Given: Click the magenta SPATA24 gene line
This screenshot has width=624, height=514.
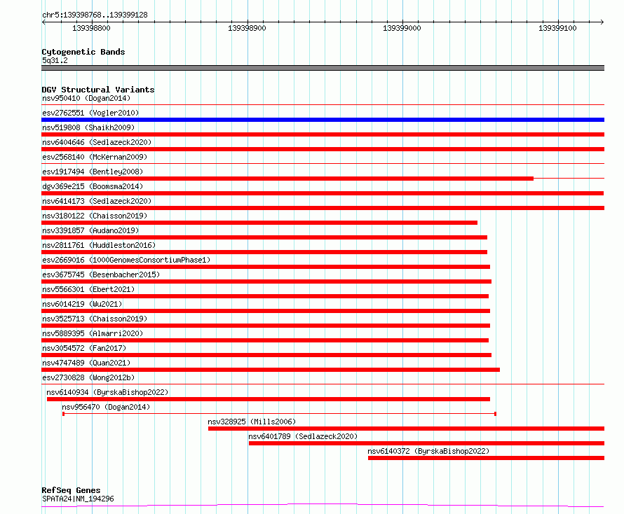Looking at the screenshot, I should 323,506.
